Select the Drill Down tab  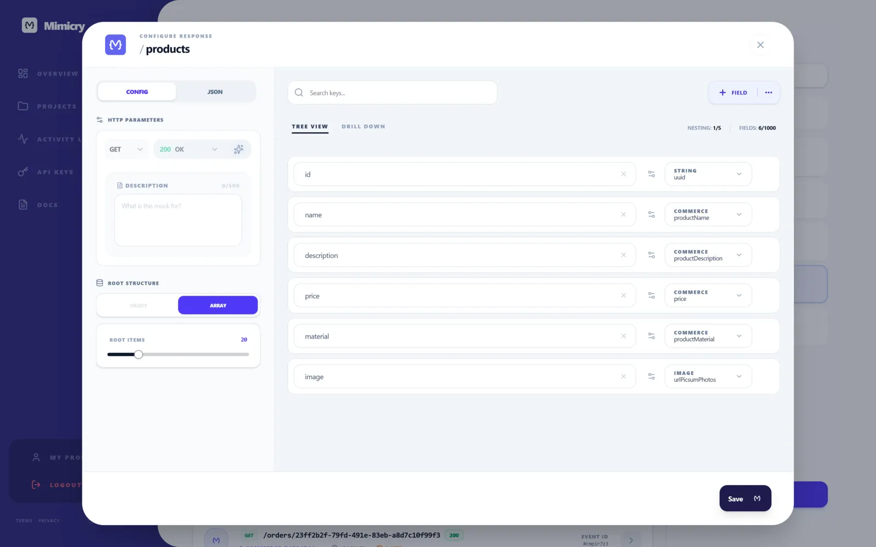click(x=364, y=126)
